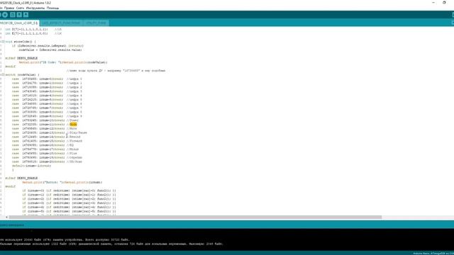This screenshot has height=255, width=454.
Task: Click the Upload arrow toolbar icon
Action: pos(5,15)
